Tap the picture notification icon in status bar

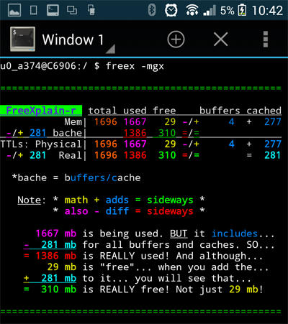[x=14, y=10]
